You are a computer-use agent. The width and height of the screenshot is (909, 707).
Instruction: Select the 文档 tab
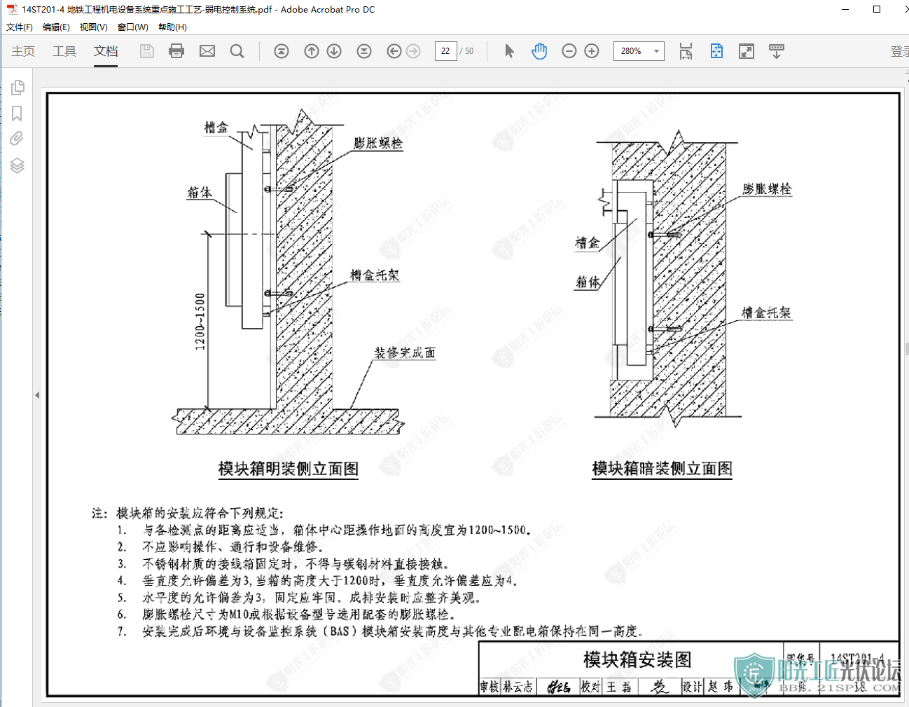tap(106, 51)
